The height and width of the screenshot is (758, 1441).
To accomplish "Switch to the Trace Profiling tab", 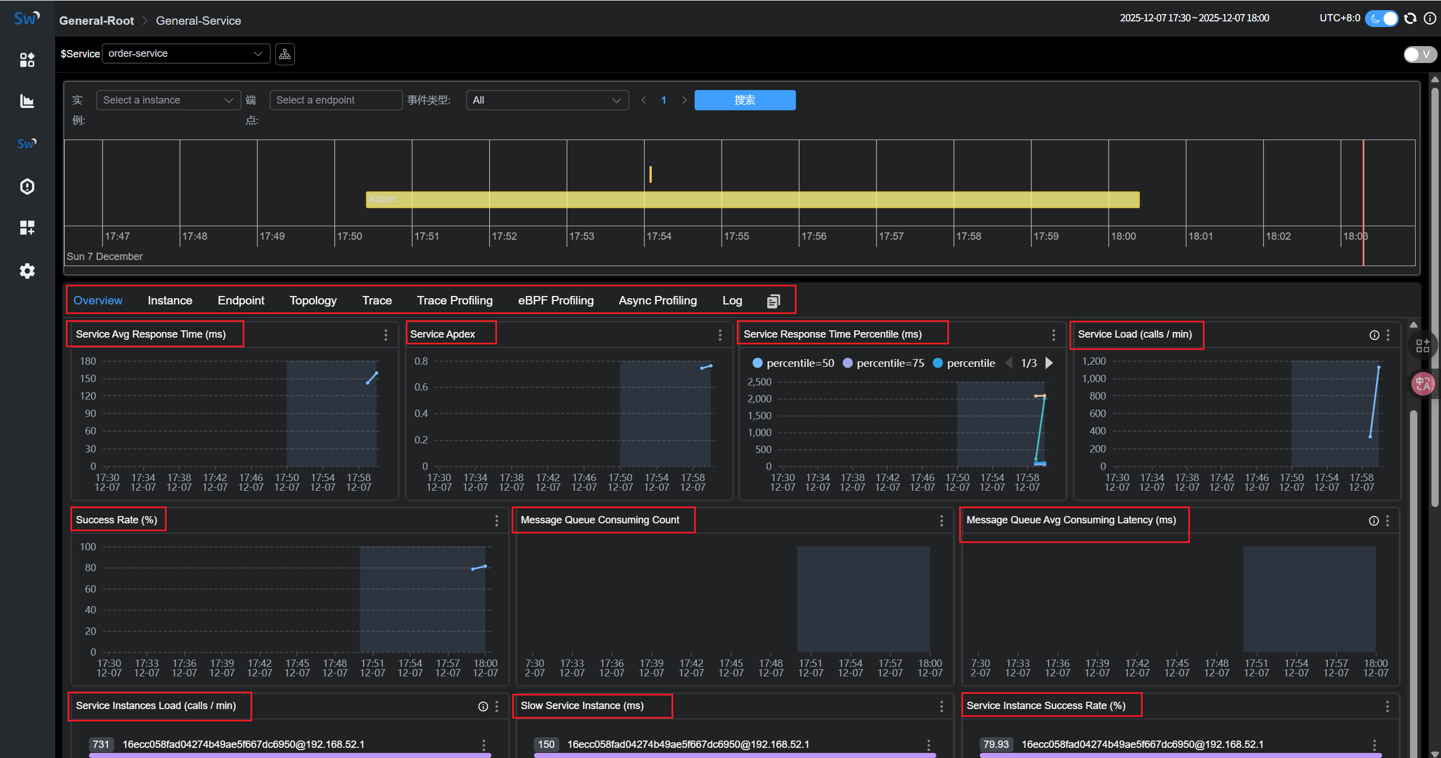I will point(454,300).
